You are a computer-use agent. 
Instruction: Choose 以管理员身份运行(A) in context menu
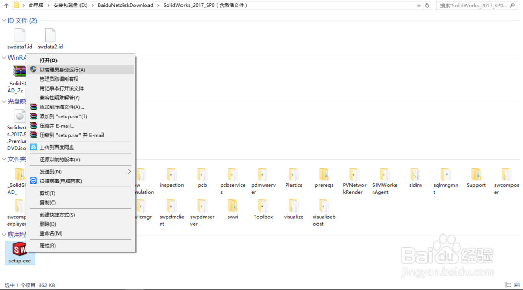(x=81, y=70)
